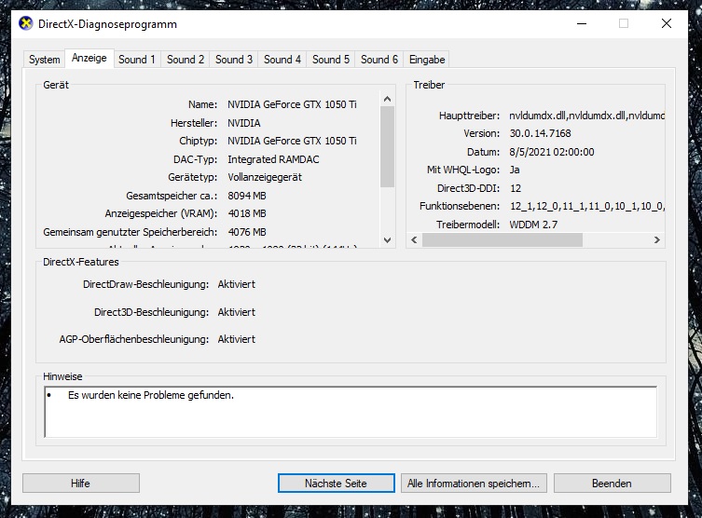Screen dimensions: 702x518
Task: Select the Anzeige tab
Action: (89, 58)
